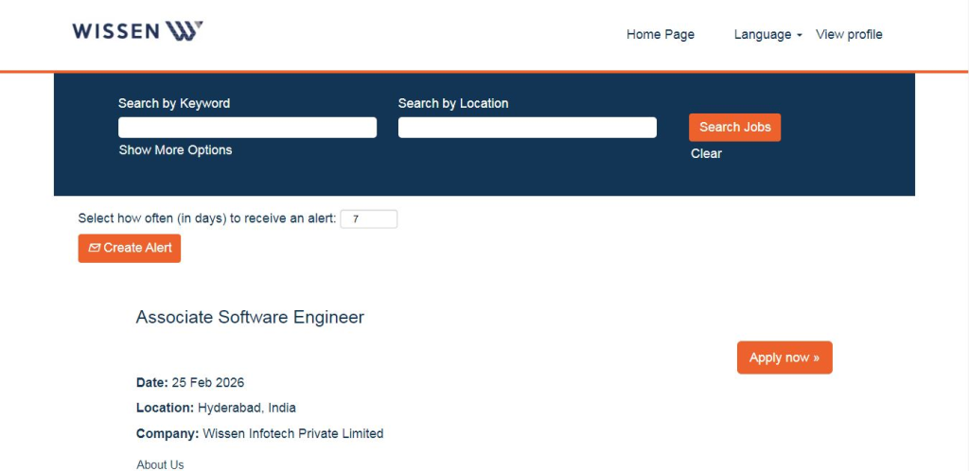Focus the Search by Location field
Image resolution: width=969 pixels, height=471 pixels.
coord(527,127)
